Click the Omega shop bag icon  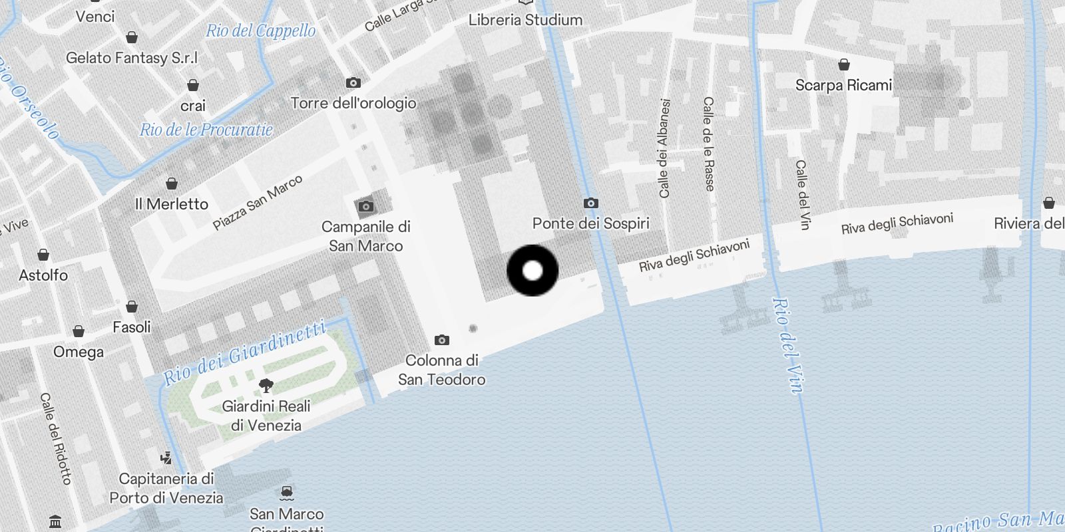click(79, 331)
